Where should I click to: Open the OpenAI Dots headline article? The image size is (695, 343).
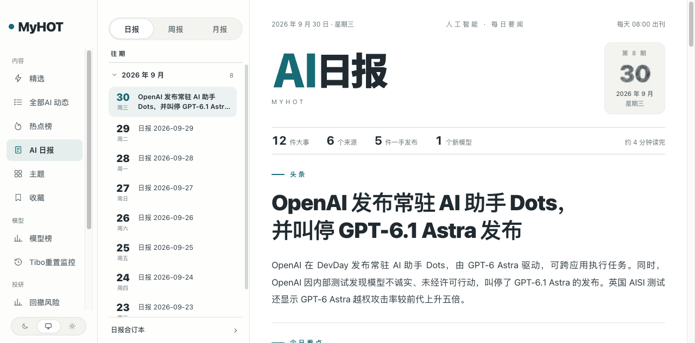pyautogui.click(x=418, y=216)
